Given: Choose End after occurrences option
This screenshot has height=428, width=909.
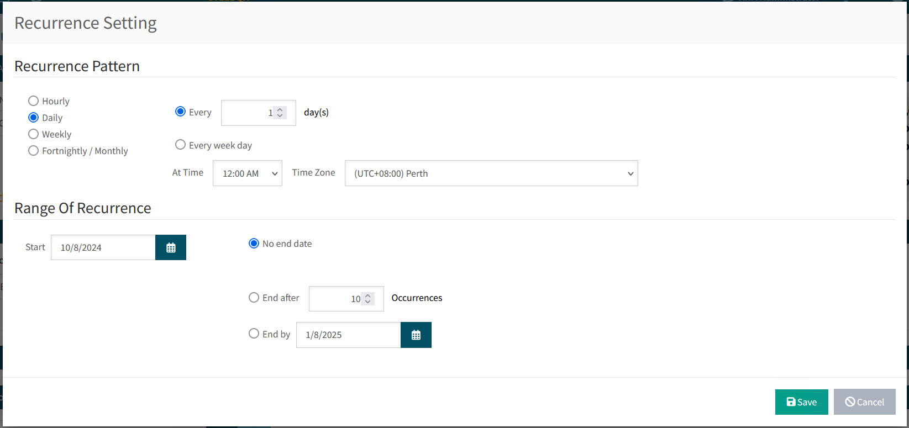Looking at the screenshot, I should click(x=254, y=298).
